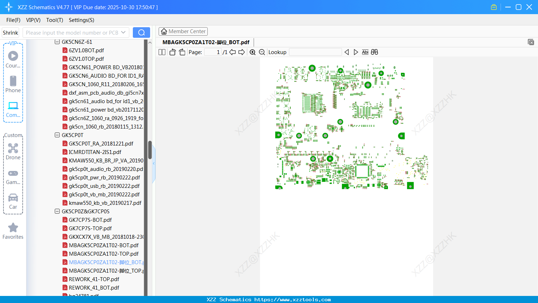Open GK5CN61_POWER BD file
The image size is (538, 303).
coord(106,67)
